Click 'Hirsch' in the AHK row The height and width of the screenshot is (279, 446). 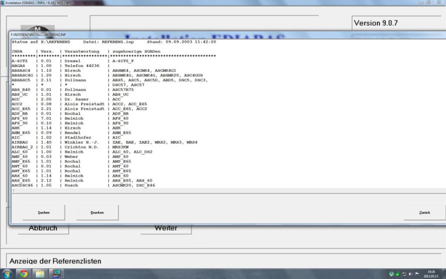click(x=73, y=128)
